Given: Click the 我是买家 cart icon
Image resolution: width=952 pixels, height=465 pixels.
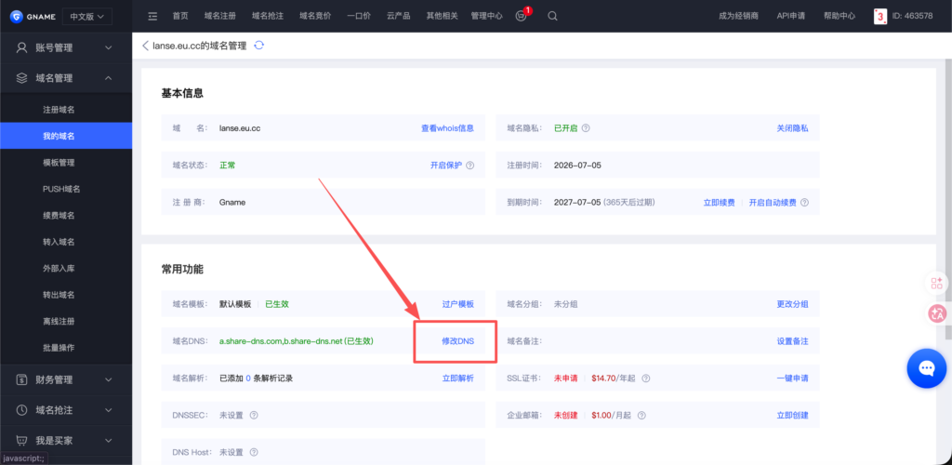Looking at the screenshot, I should click(22, 440).
